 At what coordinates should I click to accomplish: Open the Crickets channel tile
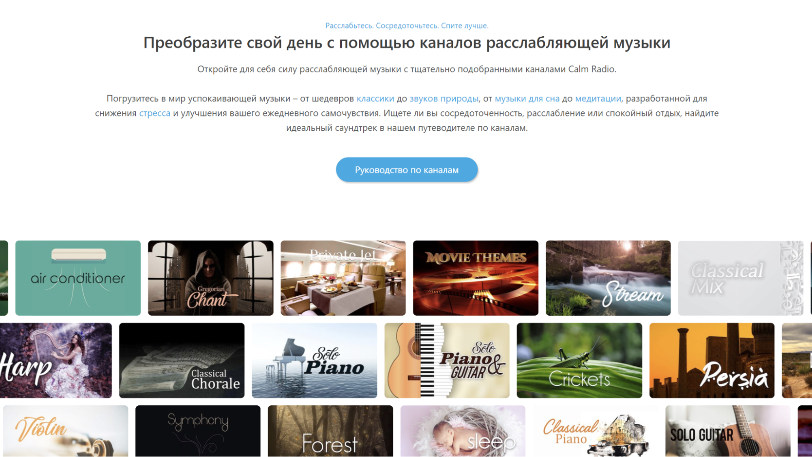[579, 360]
